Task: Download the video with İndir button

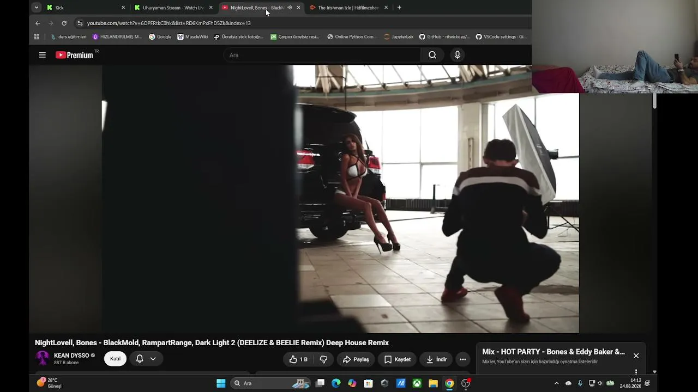Action: tap(436, 359)
